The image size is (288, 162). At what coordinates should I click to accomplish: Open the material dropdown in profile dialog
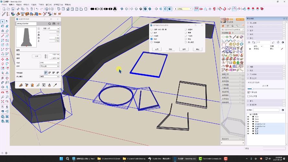pos(50,63)
